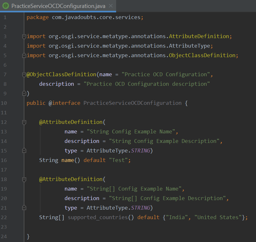Collapse the first @AttributeDefinition fold at line 12

click(x=24, y=122)
